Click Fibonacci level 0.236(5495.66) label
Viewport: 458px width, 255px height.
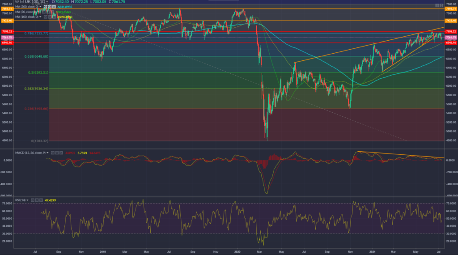tap(36, 109)
